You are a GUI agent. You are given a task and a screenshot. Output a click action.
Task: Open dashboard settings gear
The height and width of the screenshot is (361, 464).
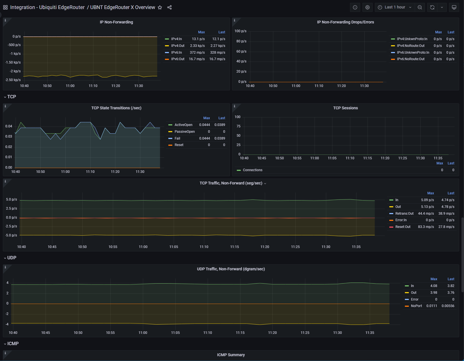point(368,7)
